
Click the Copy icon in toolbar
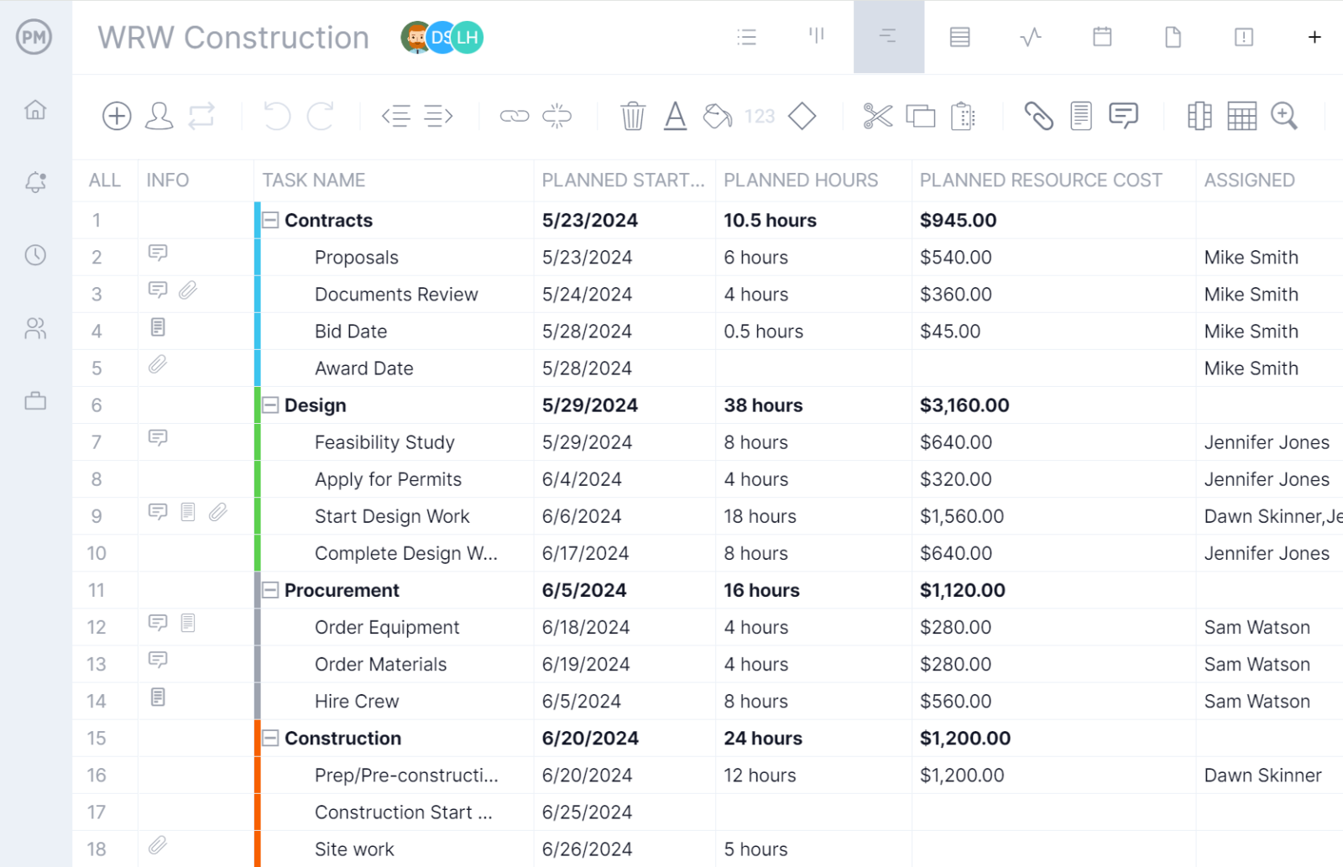click(x=921, y=116)
